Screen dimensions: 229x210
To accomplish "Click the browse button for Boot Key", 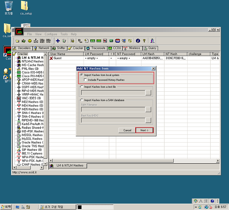I will click(148, 120).
